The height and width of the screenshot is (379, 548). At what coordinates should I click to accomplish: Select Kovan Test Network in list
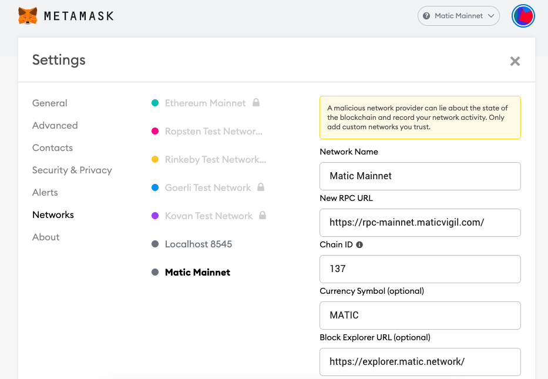(x=209, y=216)
